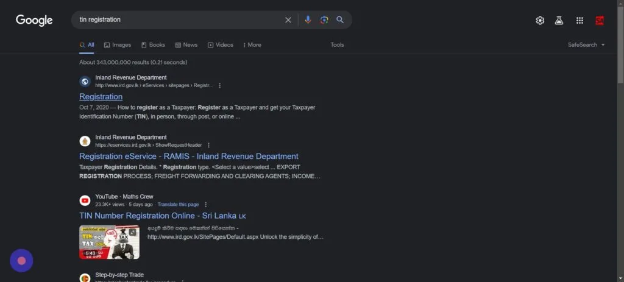The image size is (624, 282).
Task: Click the magnifying glass search button
Action: [x=340, y=19]
